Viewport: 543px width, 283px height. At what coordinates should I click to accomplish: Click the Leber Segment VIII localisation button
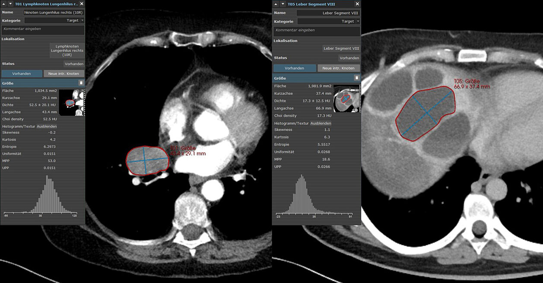[x=341, y=48]
